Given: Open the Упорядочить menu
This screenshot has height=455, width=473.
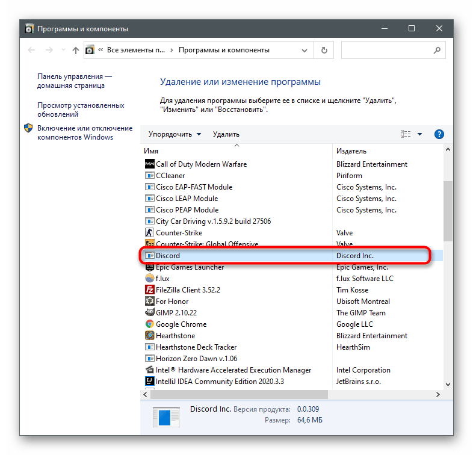Looking at the screenshot, I should pyautogui.click(x=175, y=134).
